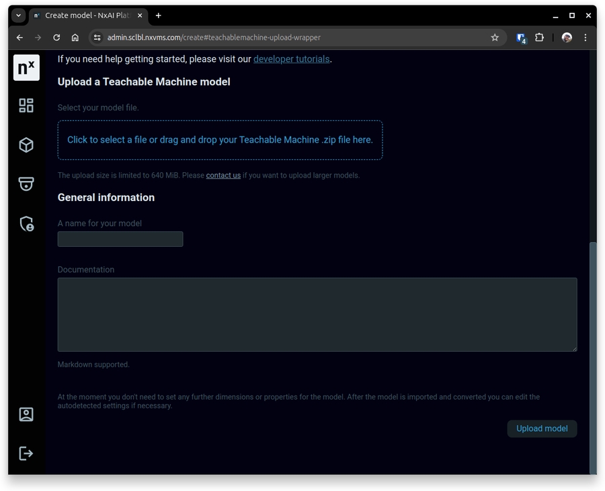Open the models cube icon
Image resolution: width=605 pixels, height=491 pixels.
[26, 145]
